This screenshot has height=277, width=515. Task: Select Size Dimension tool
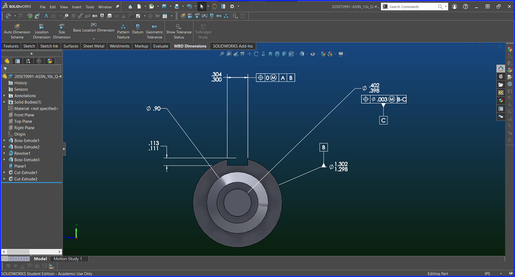62,32
